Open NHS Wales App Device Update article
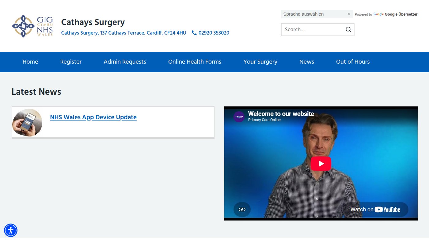Viewport: 429px width, 241px height. pyautogui.click(x=93, y=117)
